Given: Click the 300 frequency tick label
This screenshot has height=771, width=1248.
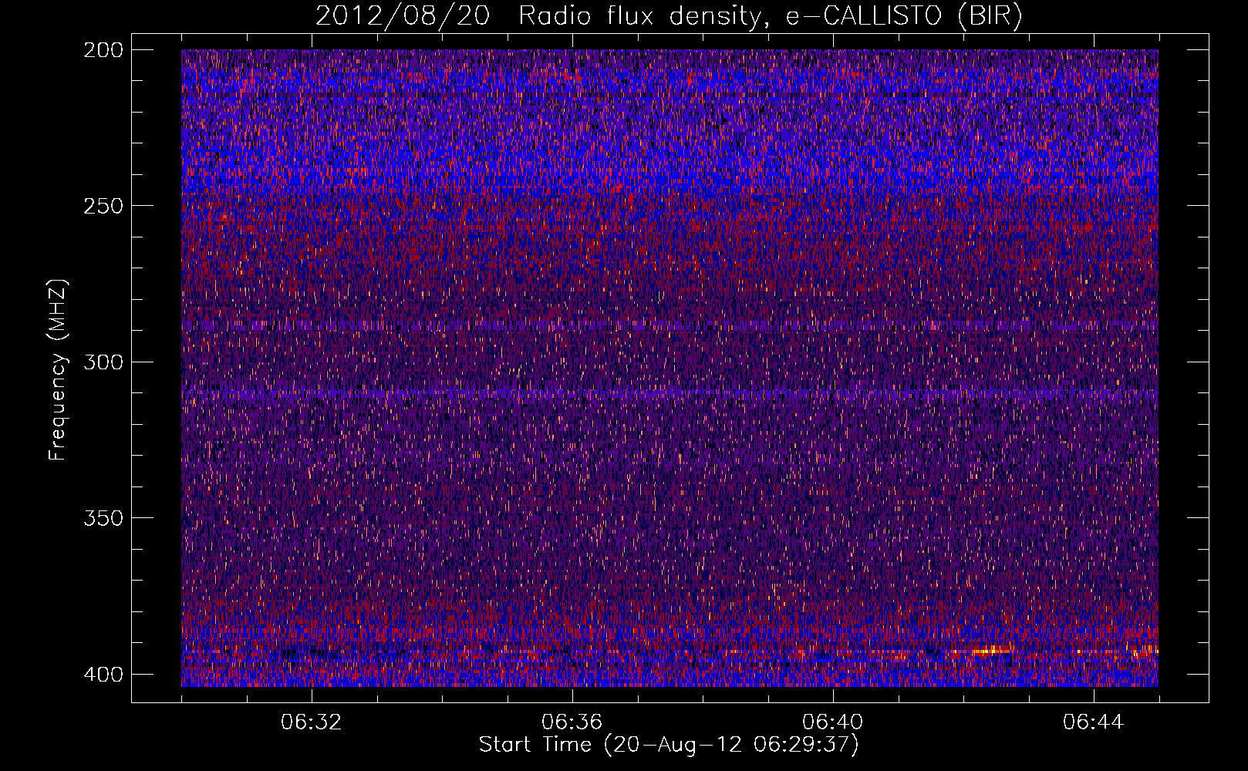Looking at the screenshot, I should point(103,362).
